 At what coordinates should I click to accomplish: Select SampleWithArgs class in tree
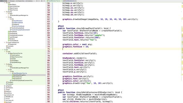[x=15, y=62]
